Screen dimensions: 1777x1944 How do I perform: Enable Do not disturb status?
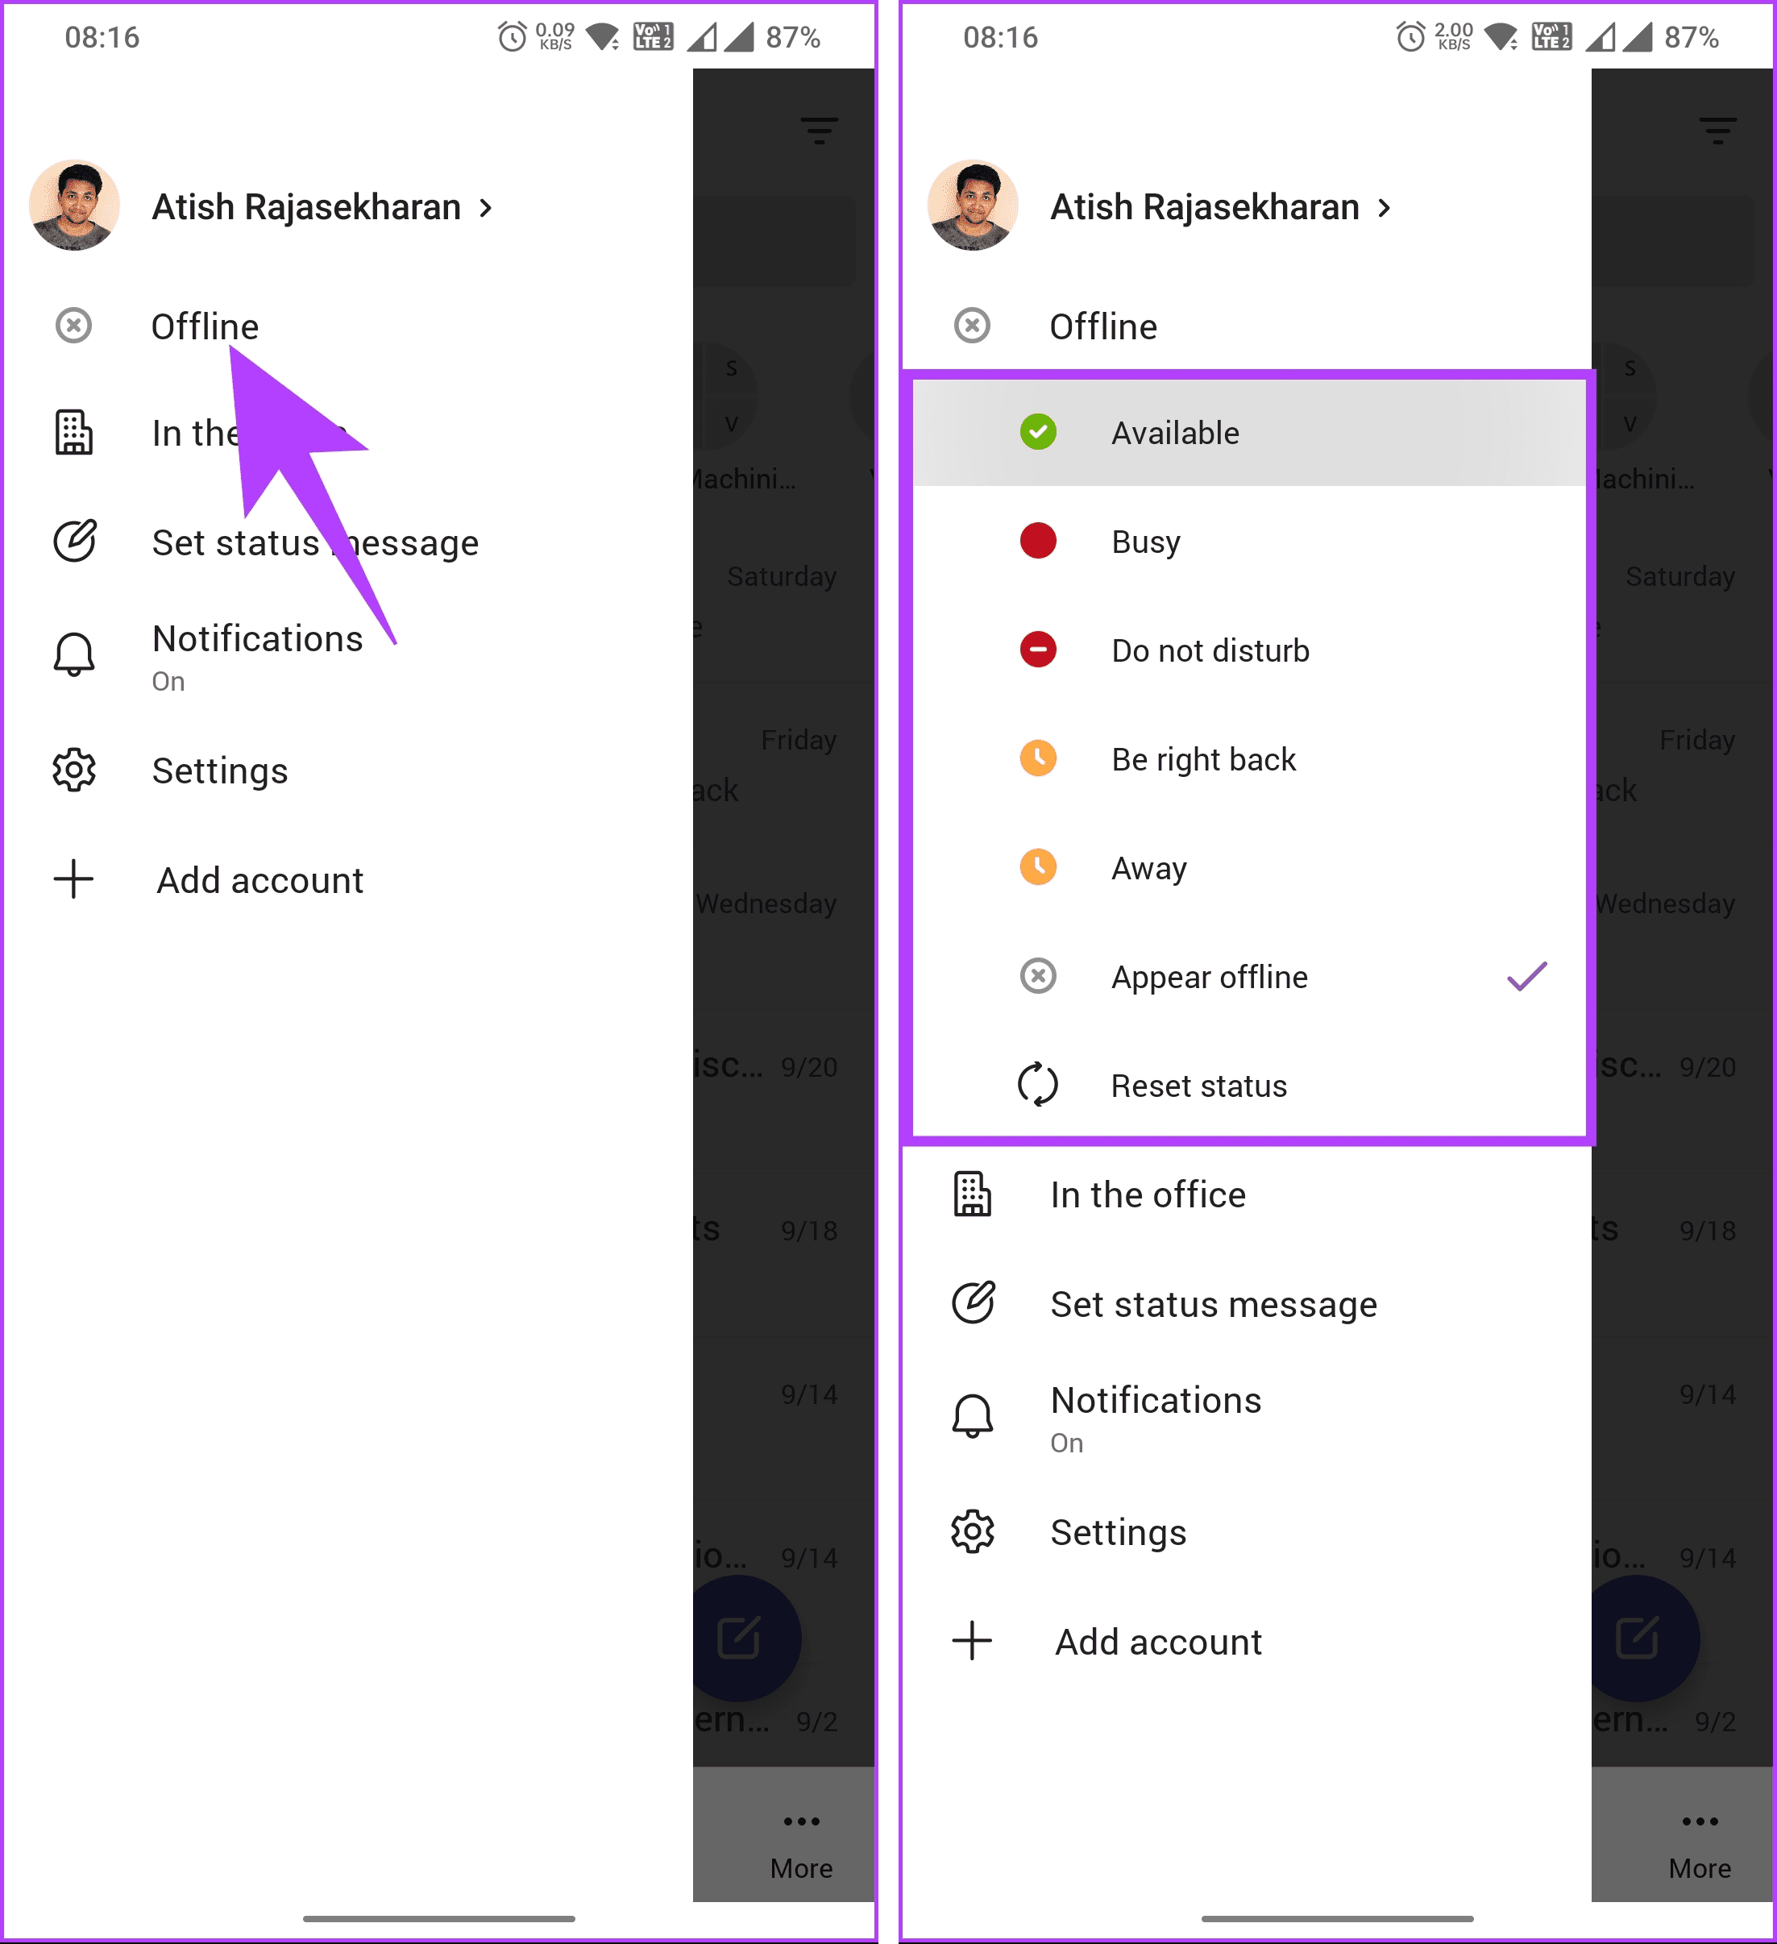tap(1210, 650)
